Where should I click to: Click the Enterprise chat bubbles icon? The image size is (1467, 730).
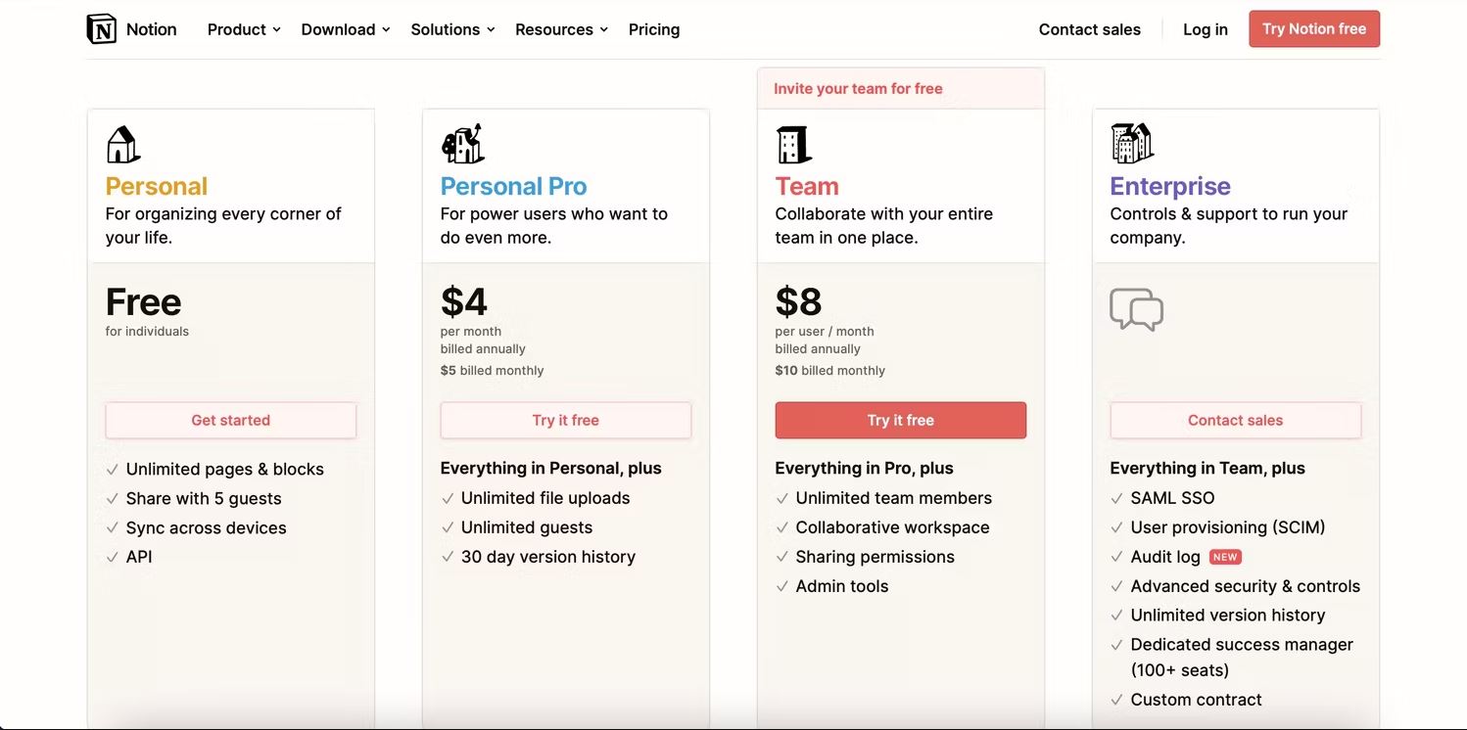coord(1136,309)
